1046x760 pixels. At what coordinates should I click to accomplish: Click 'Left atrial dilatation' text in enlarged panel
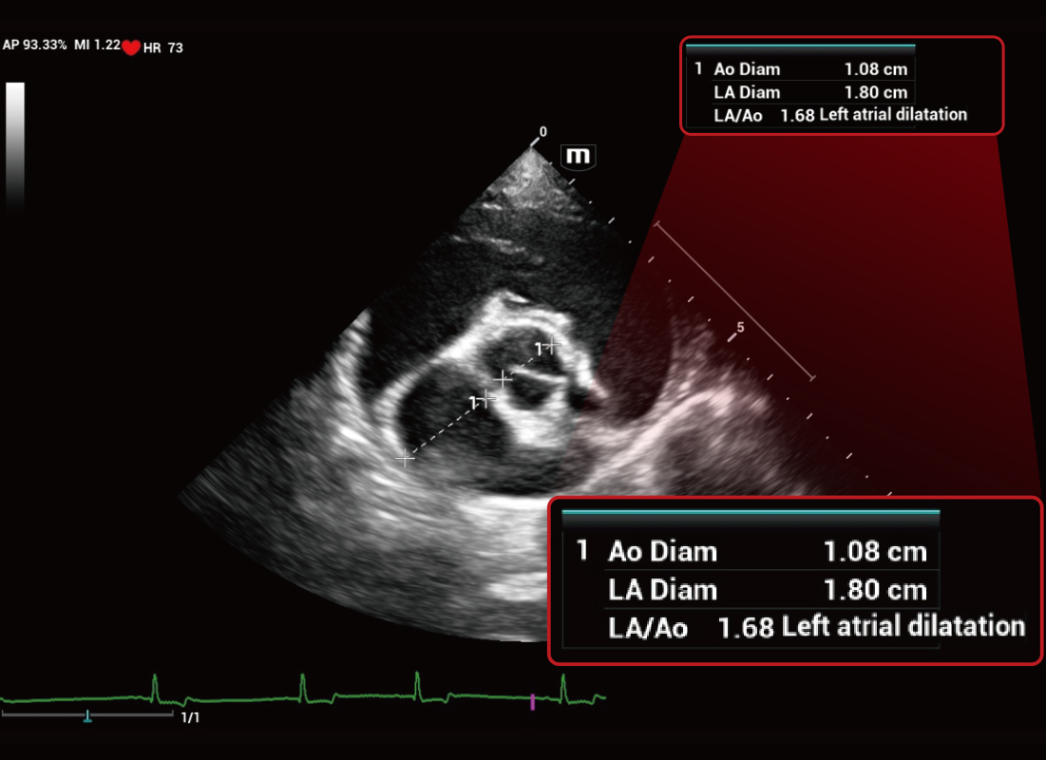[903, 627]
